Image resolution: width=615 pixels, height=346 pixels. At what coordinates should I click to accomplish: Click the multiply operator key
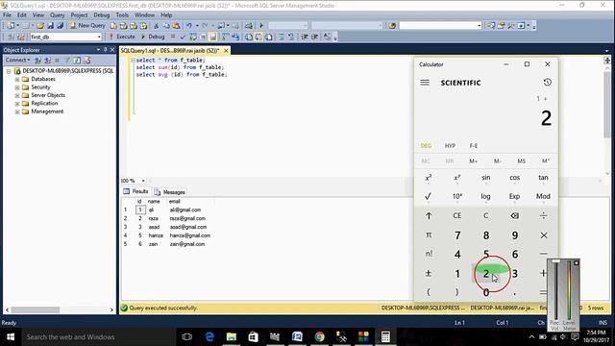pyautogui.click(x=543, y=235)
